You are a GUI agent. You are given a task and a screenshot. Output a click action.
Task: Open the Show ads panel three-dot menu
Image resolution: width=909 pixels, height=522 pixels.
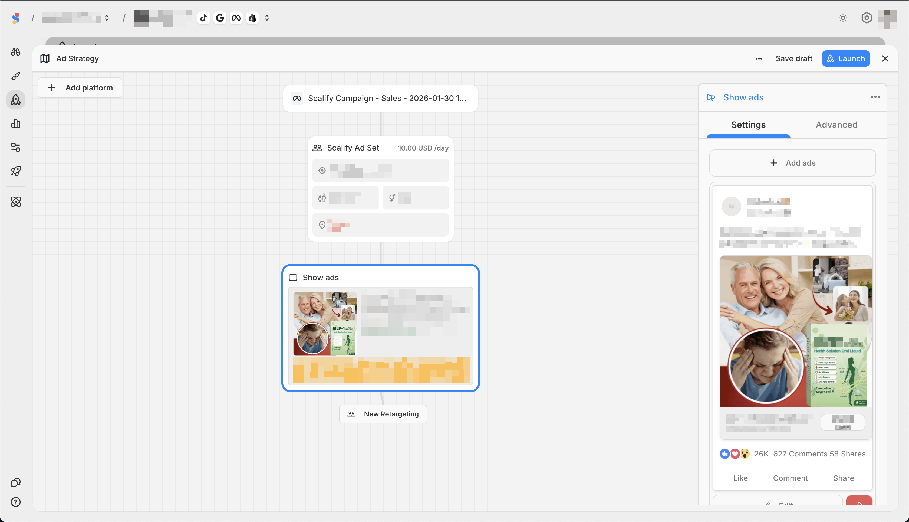click(x=875, y=97)
